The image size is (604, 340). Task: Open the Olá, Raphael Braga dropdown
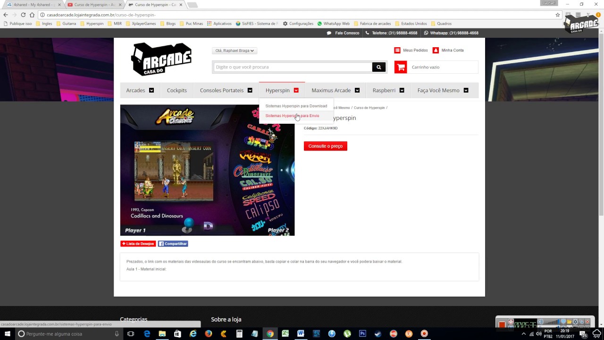point(235,51)
